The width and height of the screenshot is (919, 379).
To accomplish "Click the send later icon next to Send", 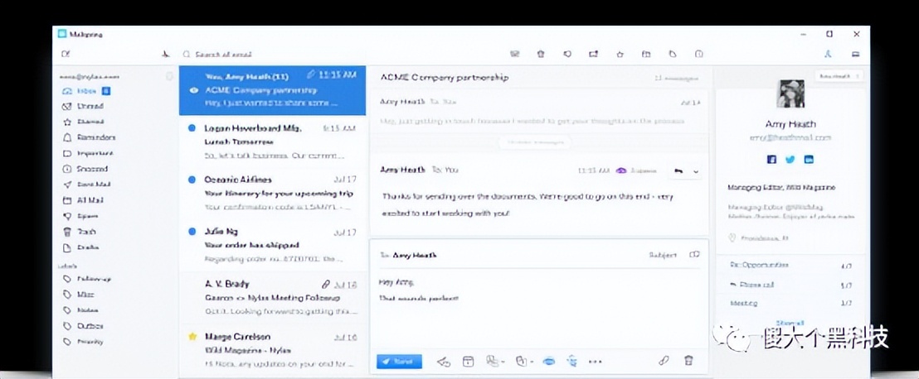I will (444, 362).
